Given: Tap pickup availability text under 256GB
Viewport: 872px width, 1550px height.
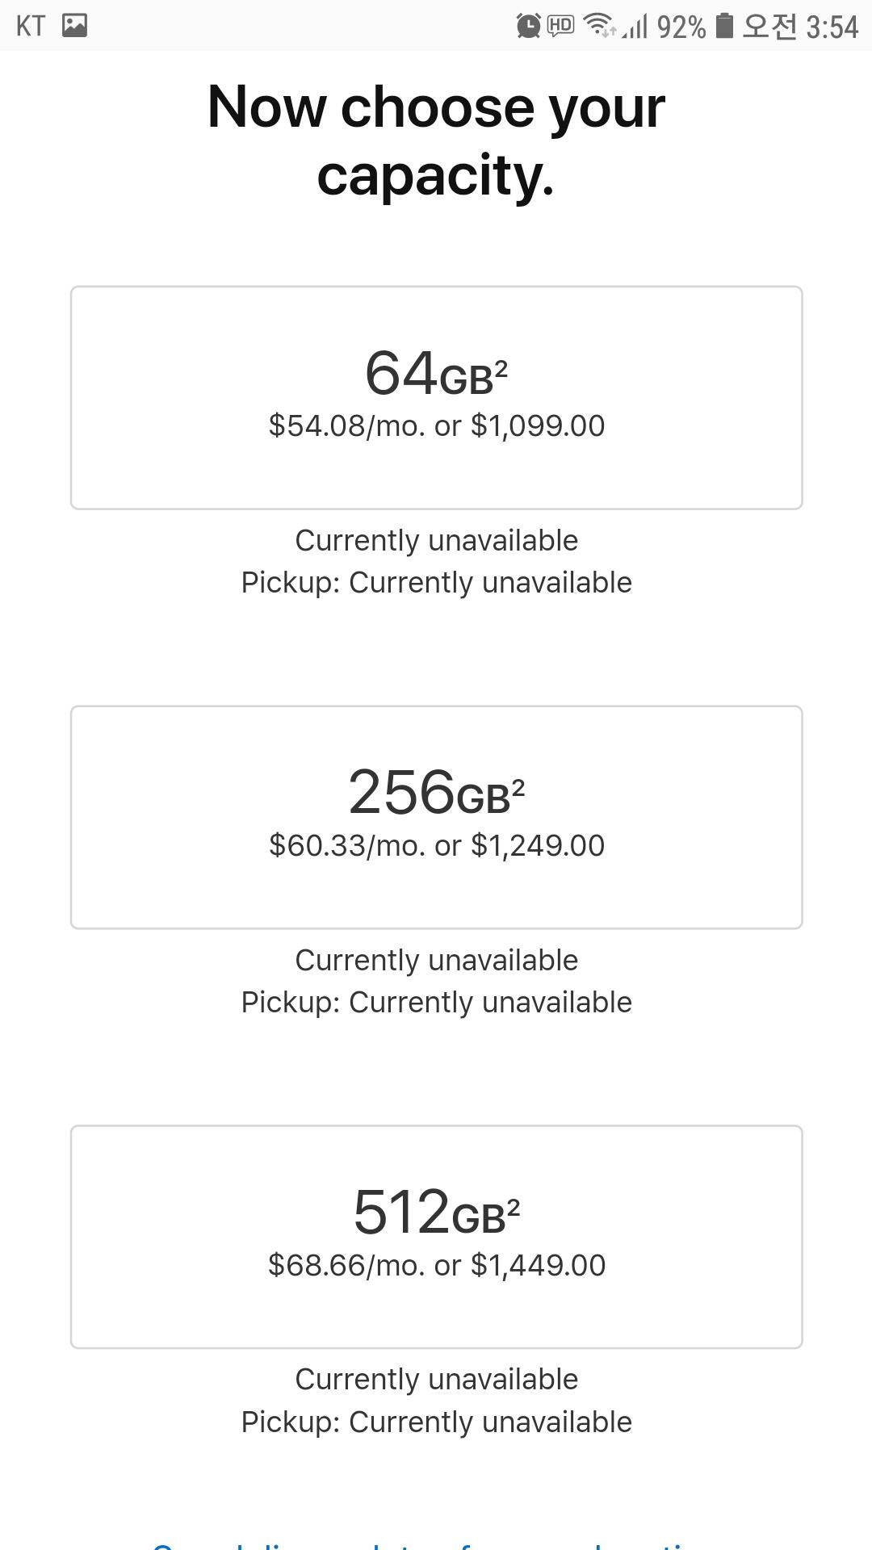Looking at the screenshot, I should point(436,1002).
